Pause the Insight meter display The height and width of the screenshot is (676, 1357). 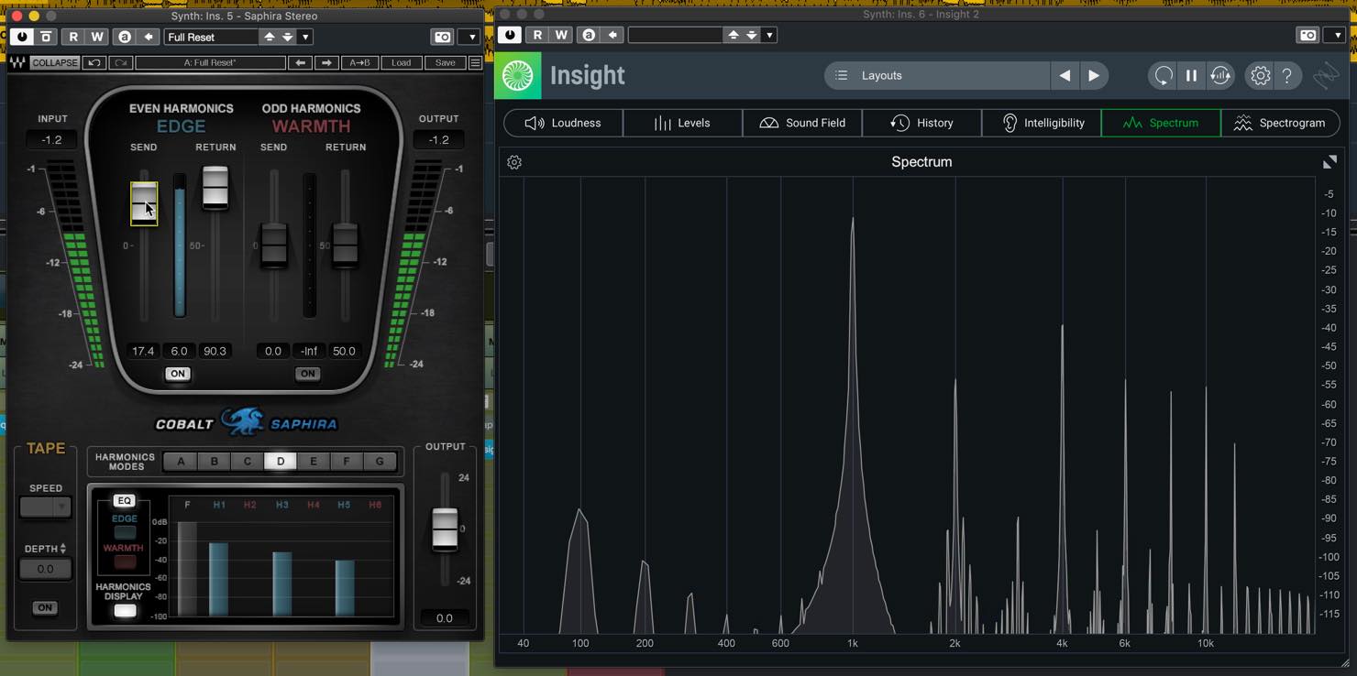click(1191, 76)
